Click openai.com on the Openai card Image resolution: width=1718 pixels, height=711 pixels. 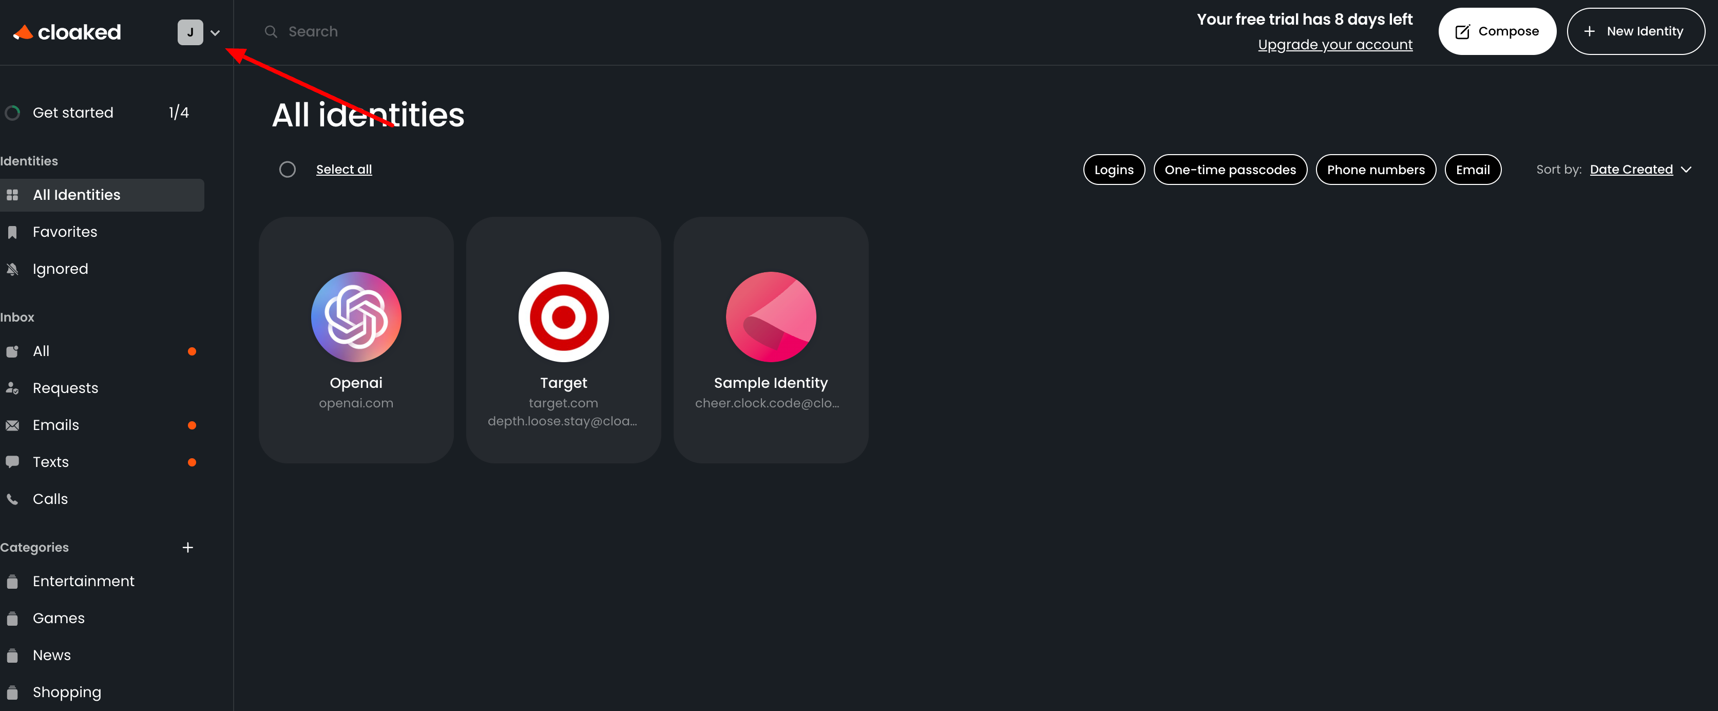[356, 403]
